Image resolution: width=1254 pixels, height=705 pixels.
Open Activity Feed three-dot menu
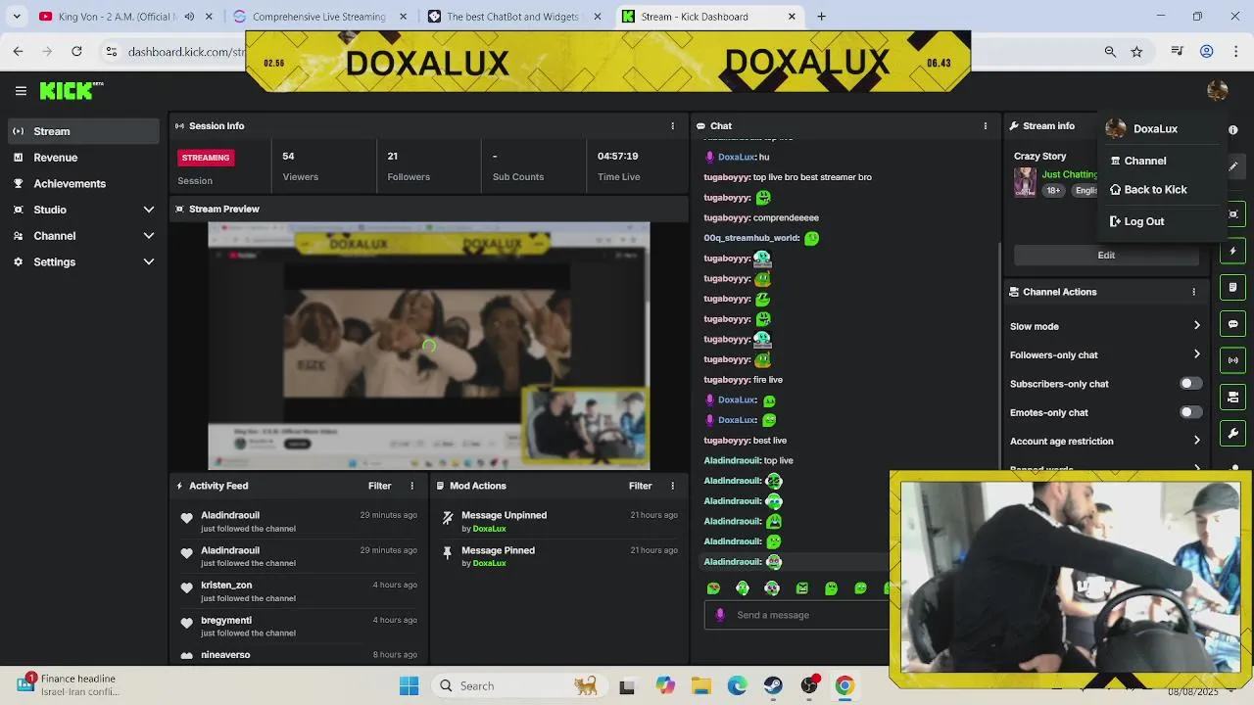[x=411, y=486]
